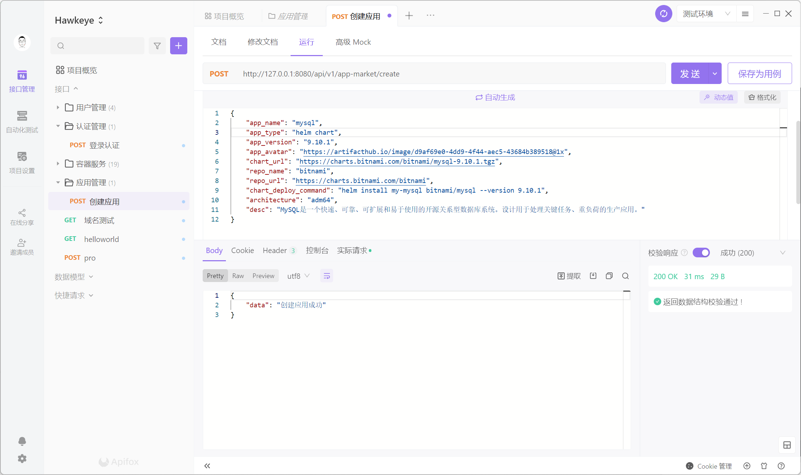Screen dimensions: 801x475
Task: Select the Preview view mode
Action: coord(263,276)
